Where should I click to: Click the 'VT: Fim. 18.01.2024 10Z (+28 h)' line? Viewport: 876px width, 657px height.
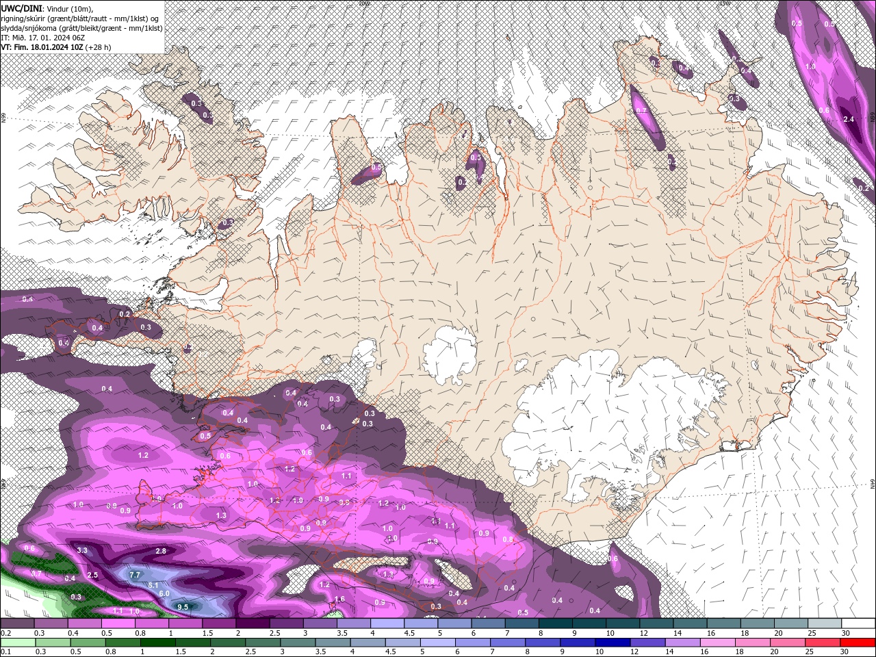point(56,47)
